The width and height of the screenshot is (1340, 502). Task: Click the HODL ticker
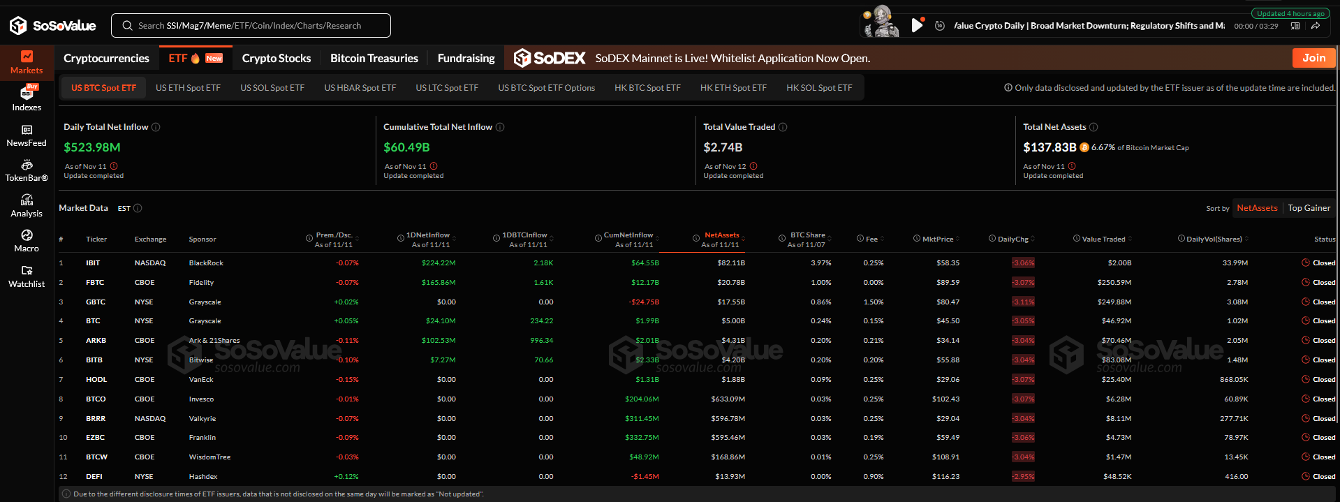click(x=96, y=379)
